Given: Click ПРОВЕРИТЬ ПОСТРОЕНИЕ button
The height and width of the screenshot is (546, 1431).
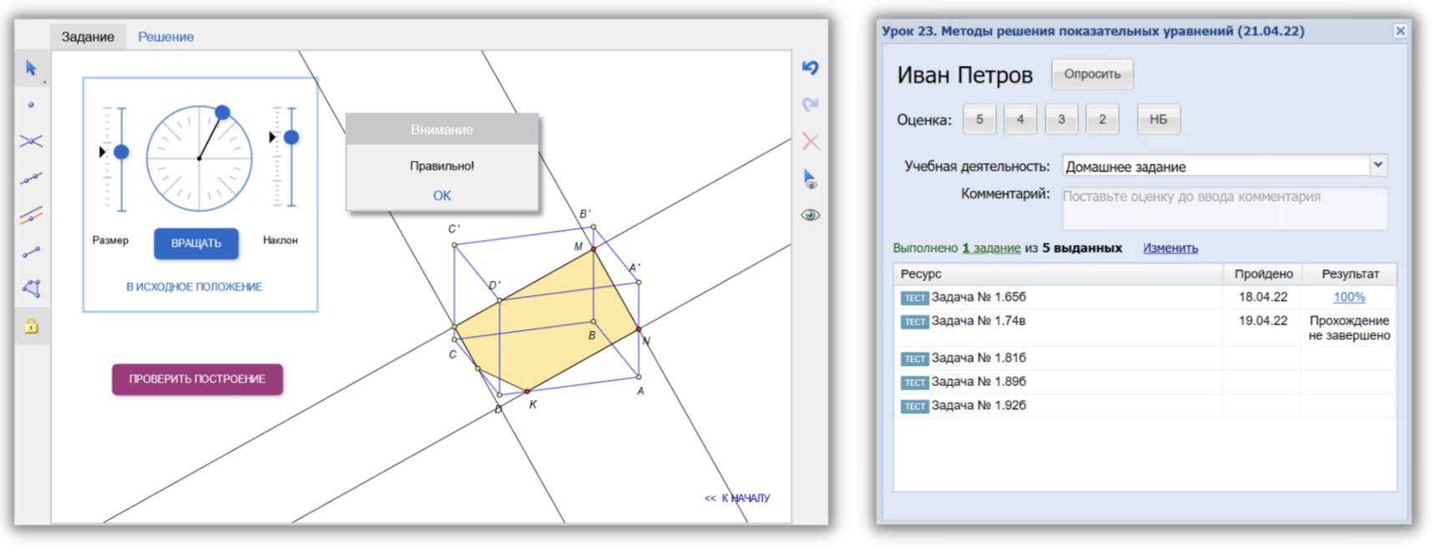Looking at the screenshot, I should point(197,379).
